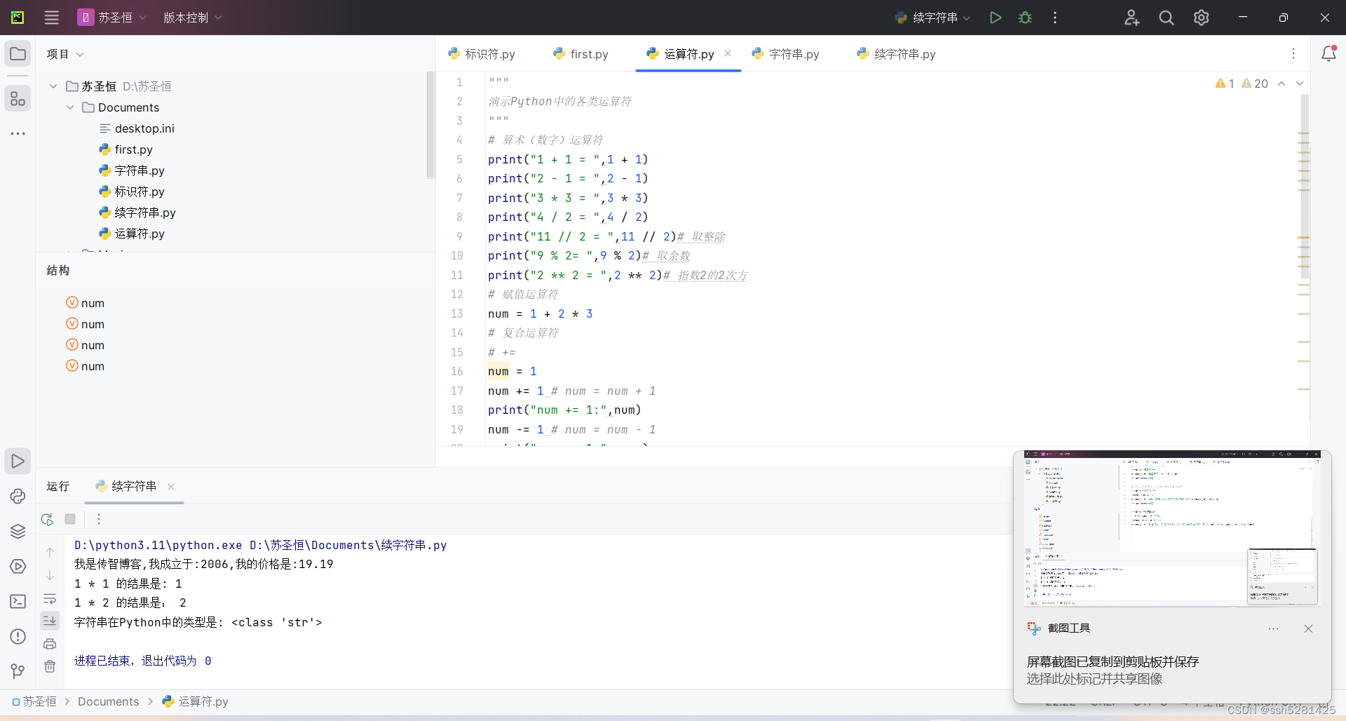Open 苏圣恒 project dropdown
The image size is (1346, 721).
coord(112,18)
